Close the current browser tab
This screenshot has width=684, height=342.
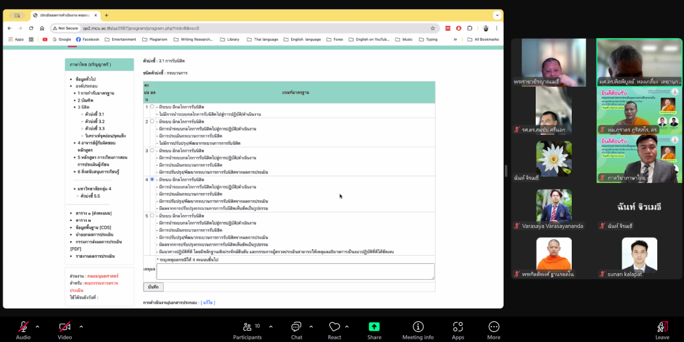tap(96, 15)
